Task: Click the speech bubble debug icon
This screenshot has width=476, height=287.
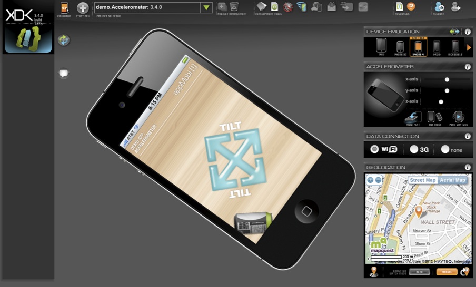Action: [x=64, y=74]
